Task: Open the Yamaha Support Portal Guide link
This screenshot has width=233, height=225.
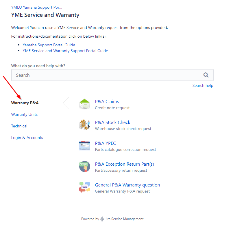Action: coord(49,45)
